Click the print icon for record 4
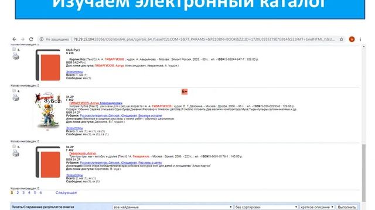375x210 pixels. (x=16, y=97)
